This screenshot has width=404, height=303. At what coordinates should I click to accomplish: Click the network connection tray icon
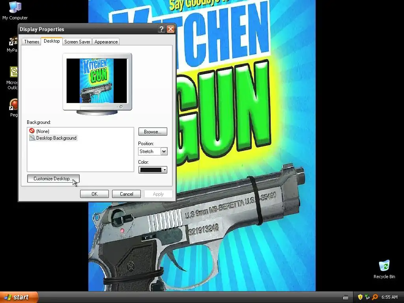(x=367, y=297)
